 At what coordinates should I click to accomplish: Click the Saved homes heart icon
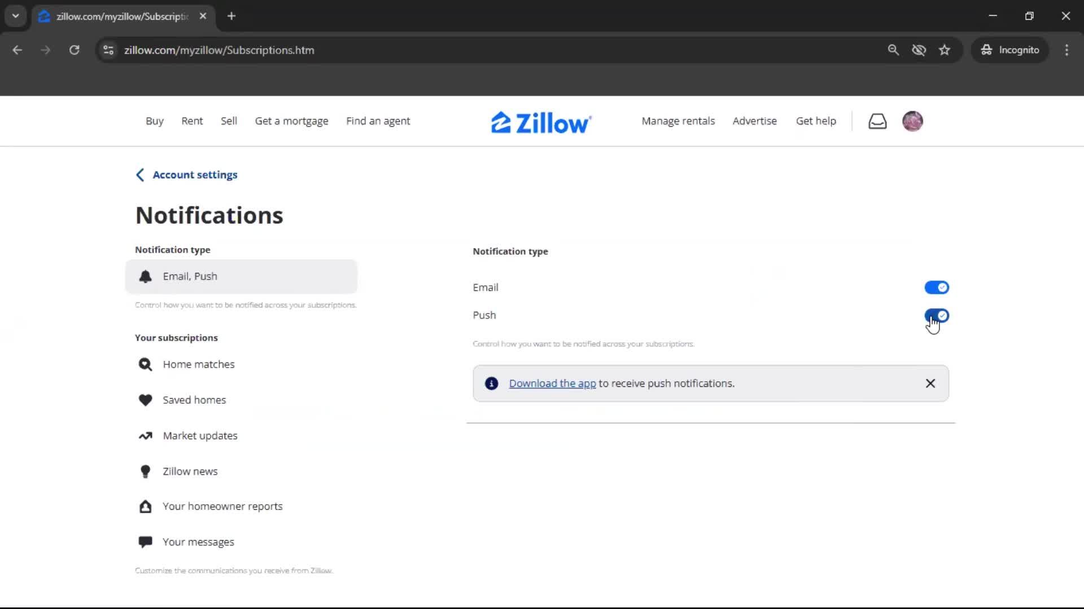[145, 400]
